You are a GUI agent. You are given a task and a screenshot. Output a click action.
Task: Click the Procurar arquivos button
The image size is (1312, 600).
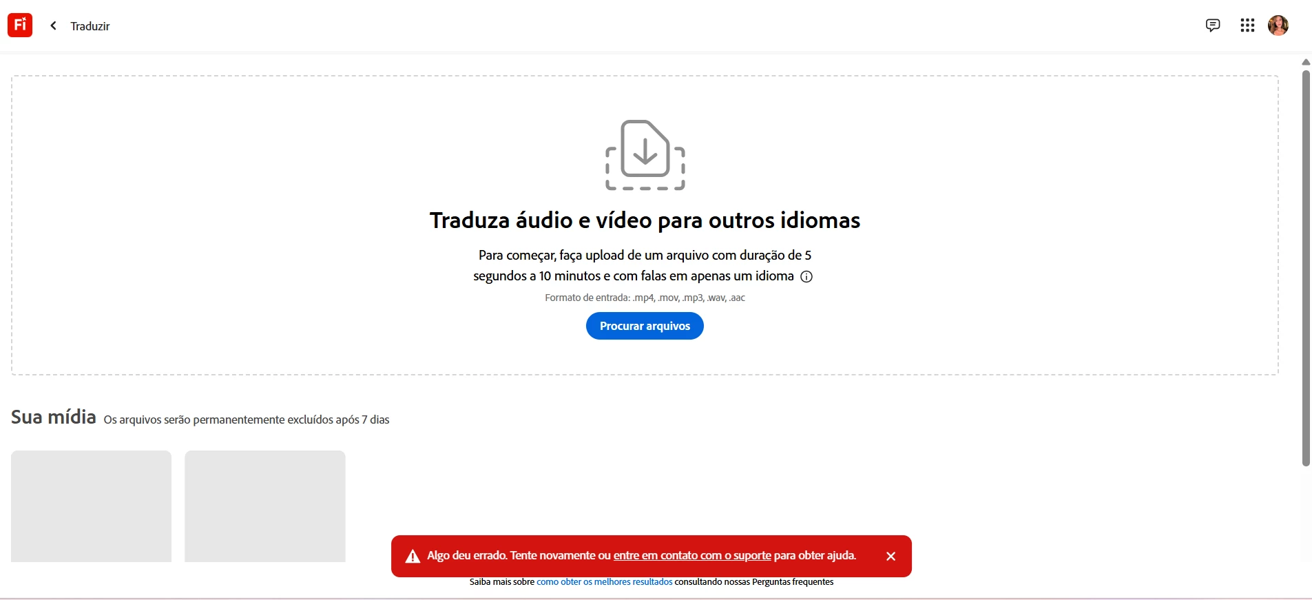(645, 326)
